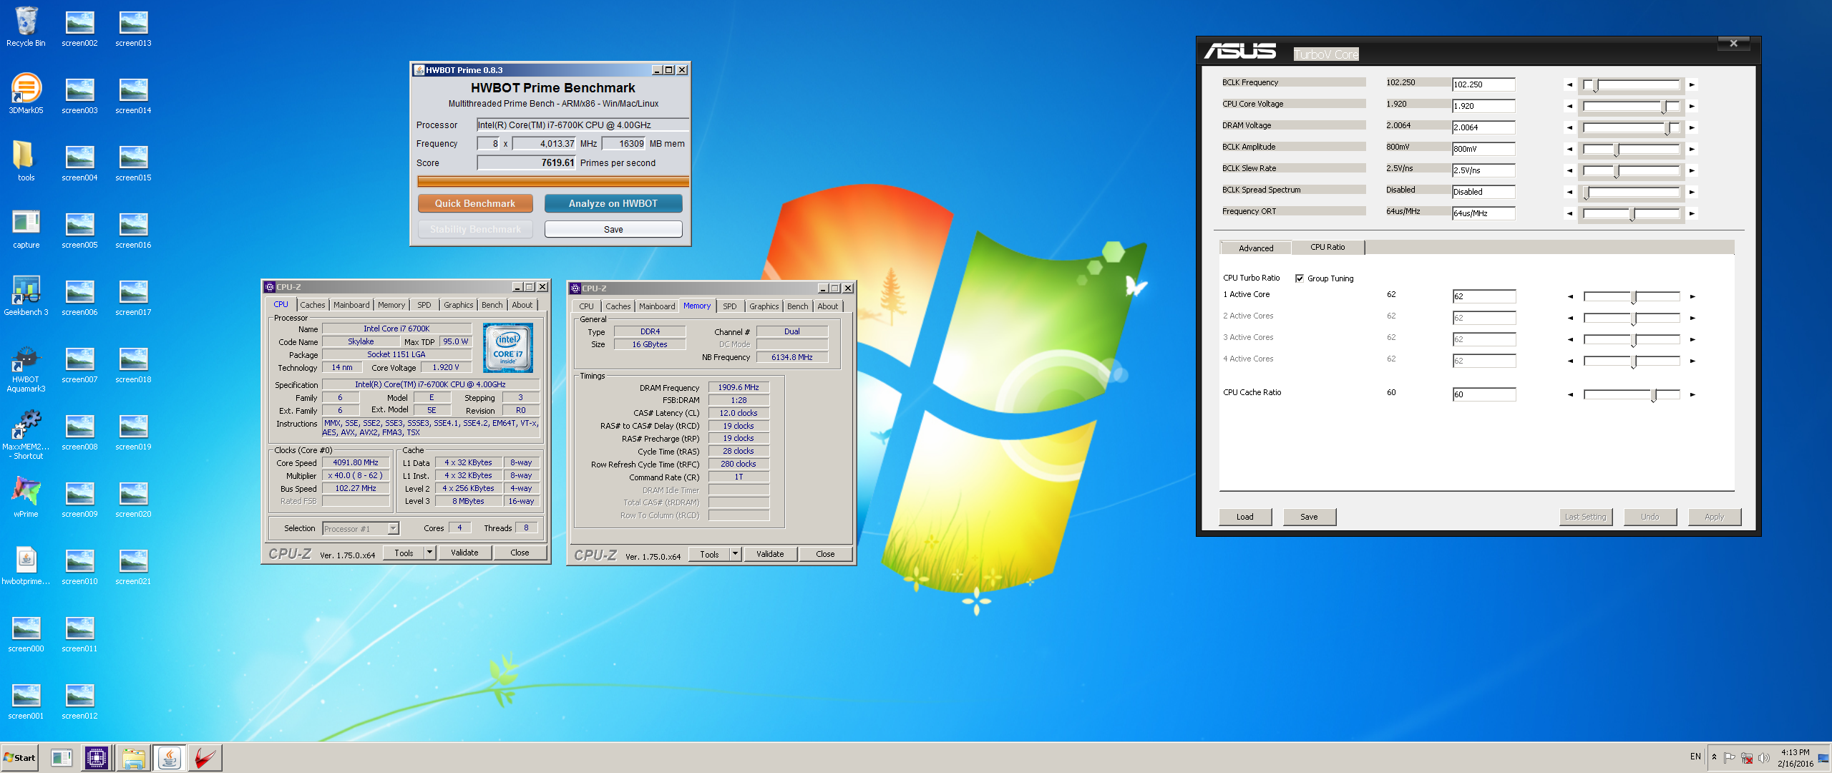Increase DRAM Voltage with right arrow
Screen dimensions: 1832x773
point(1692,127)
